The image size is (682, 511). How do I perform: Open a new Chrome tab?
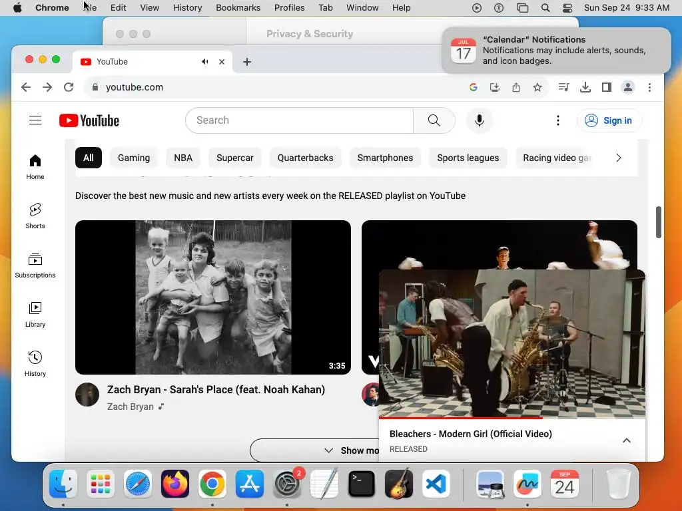click(247, 62)
